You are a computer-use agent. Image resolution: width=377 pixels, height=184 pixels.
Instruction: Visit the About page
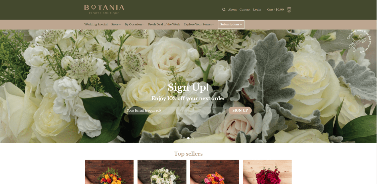[x=232, y=10]
